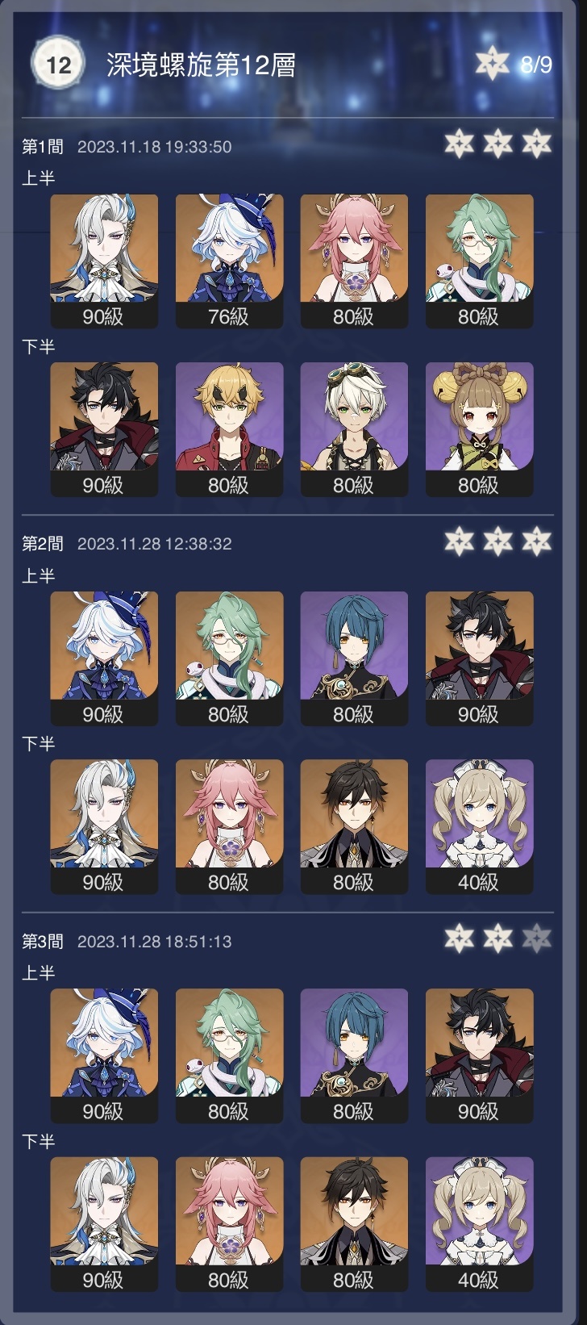This screenshot has width=587, height=1325.
Task: Click the black-haired level 90 portrait in 第1間 下半
Action: pos(104,429)
